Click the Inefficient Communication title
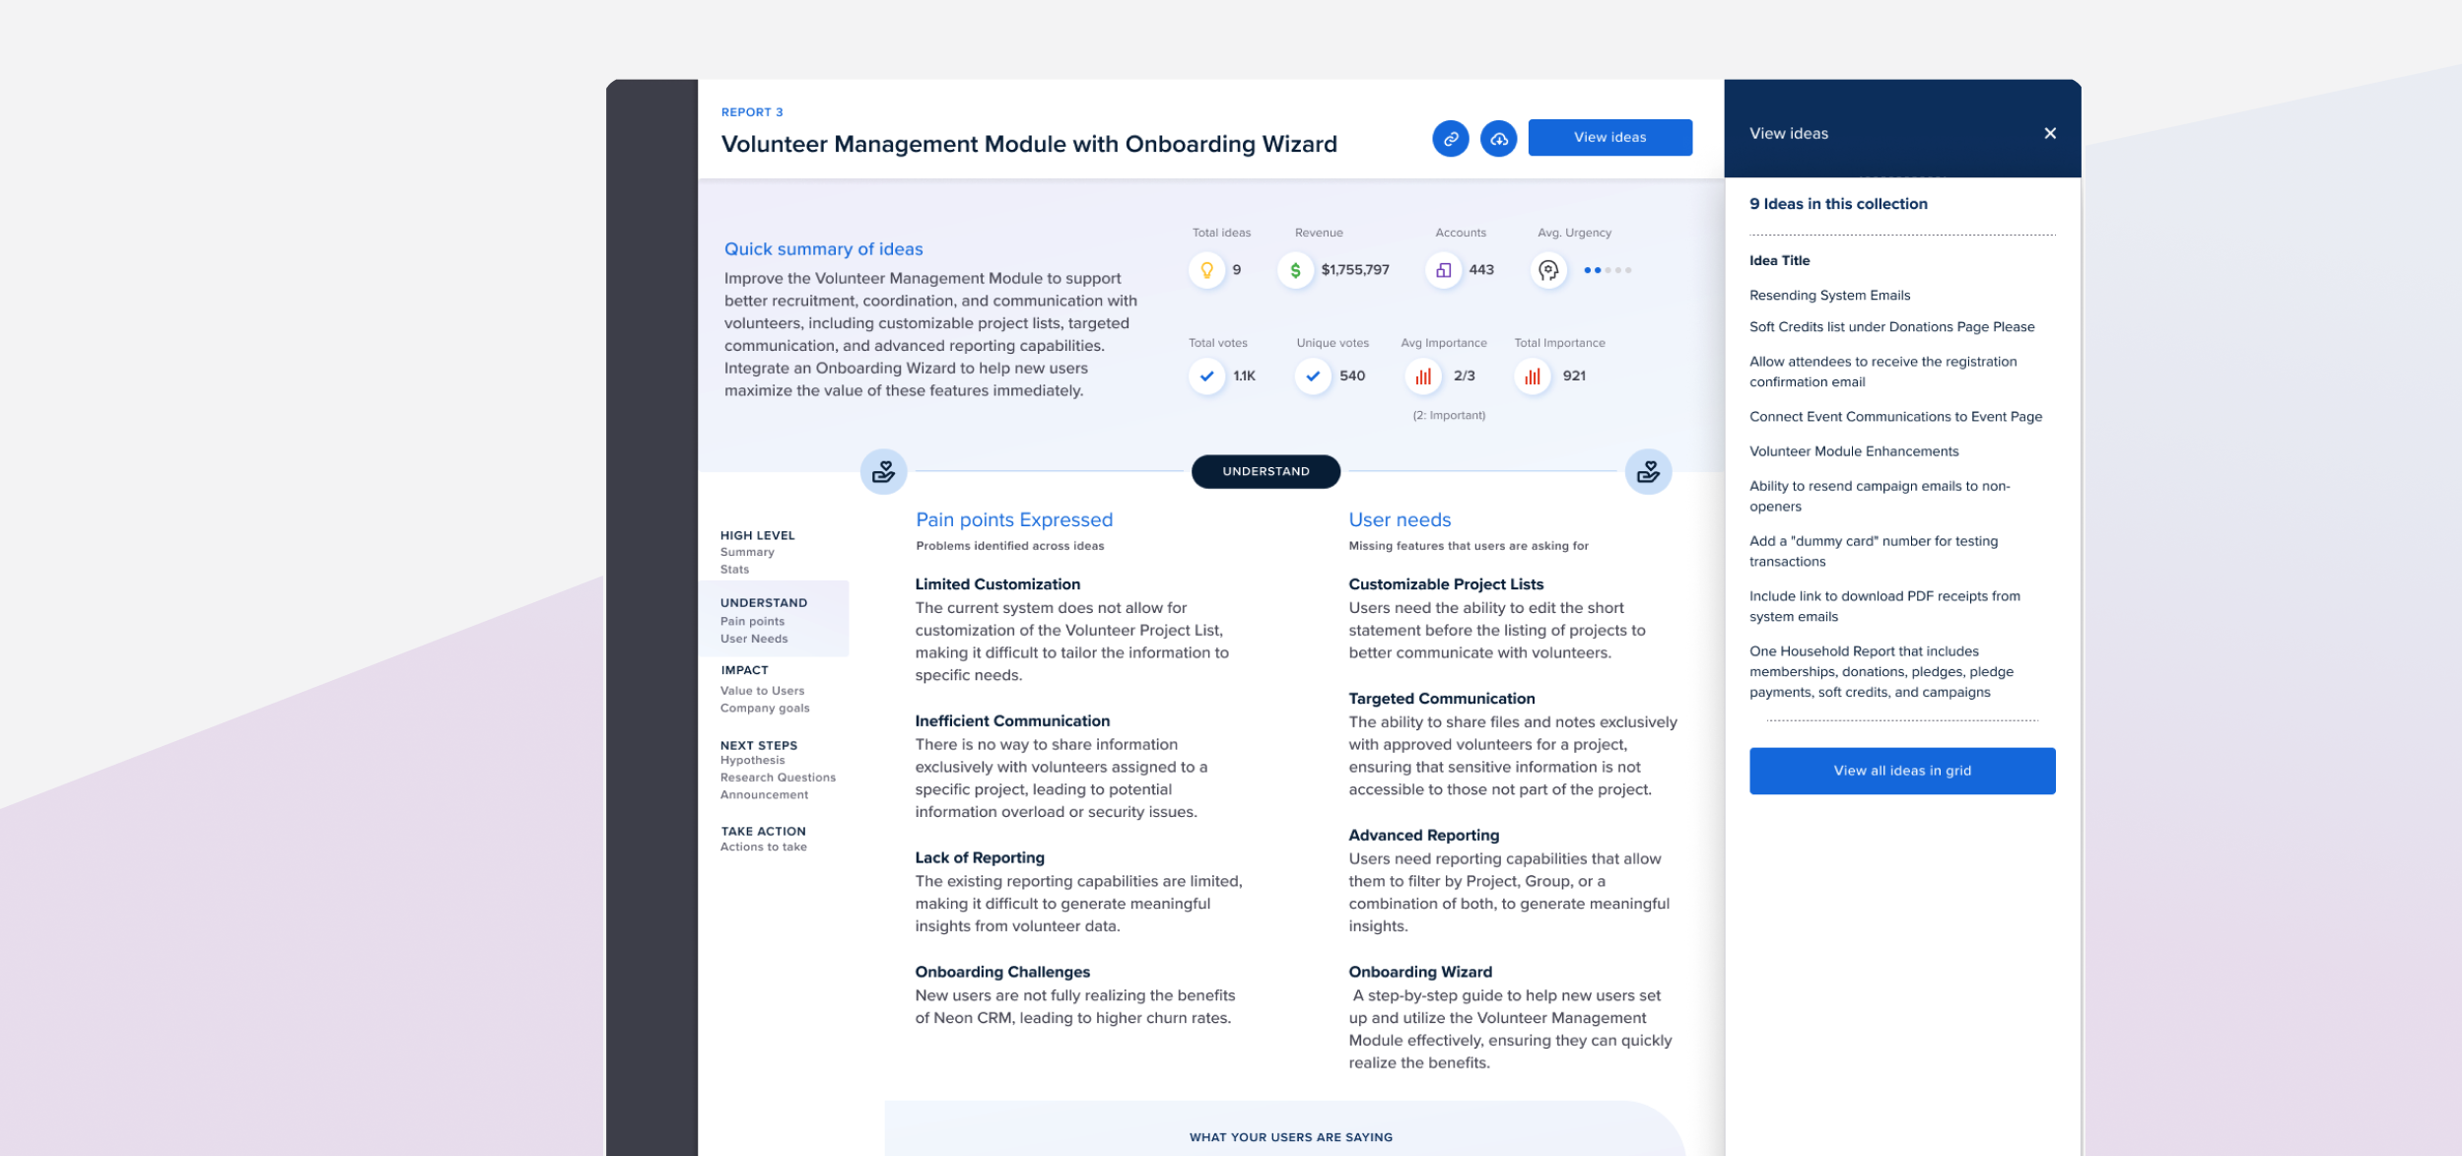 (1012, 721)
